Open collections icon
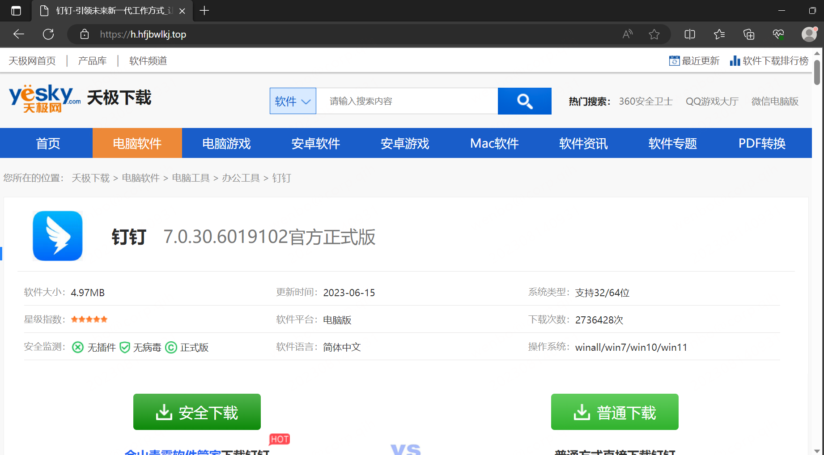Viewport: 824px width, 455px height. click(x=749, y=34)
